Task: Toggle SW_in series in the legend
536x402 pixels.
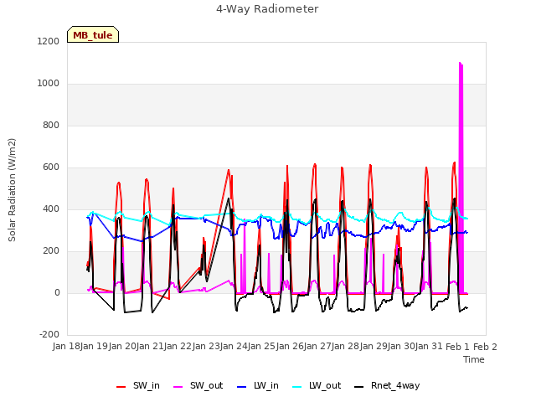Action: tap(138, 385)
